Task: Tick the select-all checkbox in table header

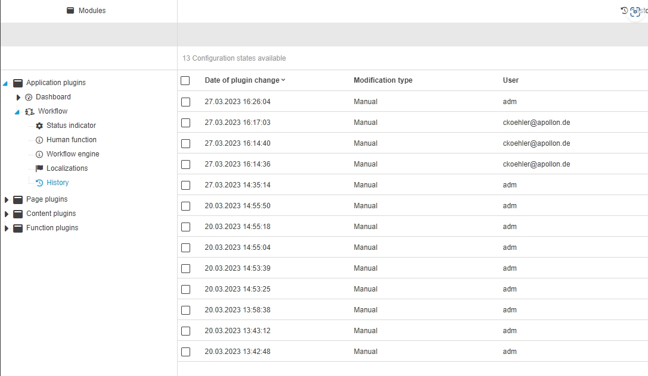Action: pos(185,80)
